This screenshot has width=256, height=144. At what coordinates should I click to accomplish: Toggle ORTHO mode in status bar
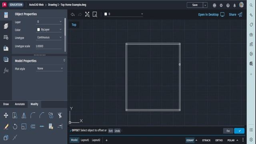(219, 140)
